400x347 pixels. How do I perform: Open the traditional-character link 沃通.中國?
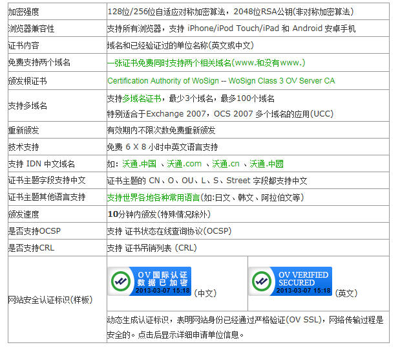pyautogui.click(x=267, y=164)
